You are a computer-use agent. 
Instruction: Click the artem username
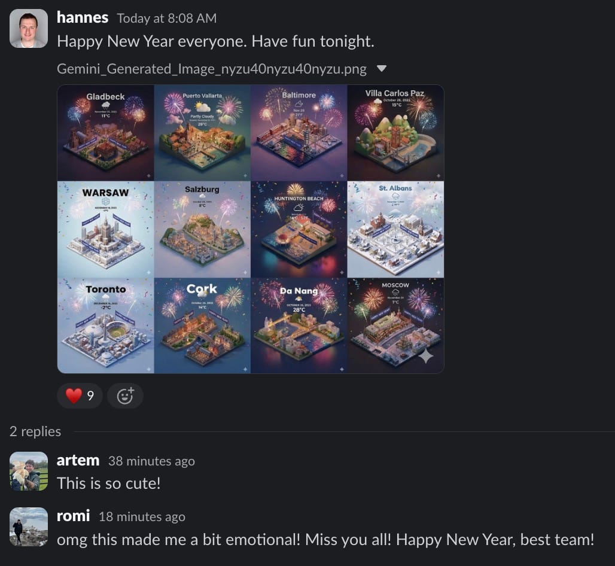tap(78, 461)
